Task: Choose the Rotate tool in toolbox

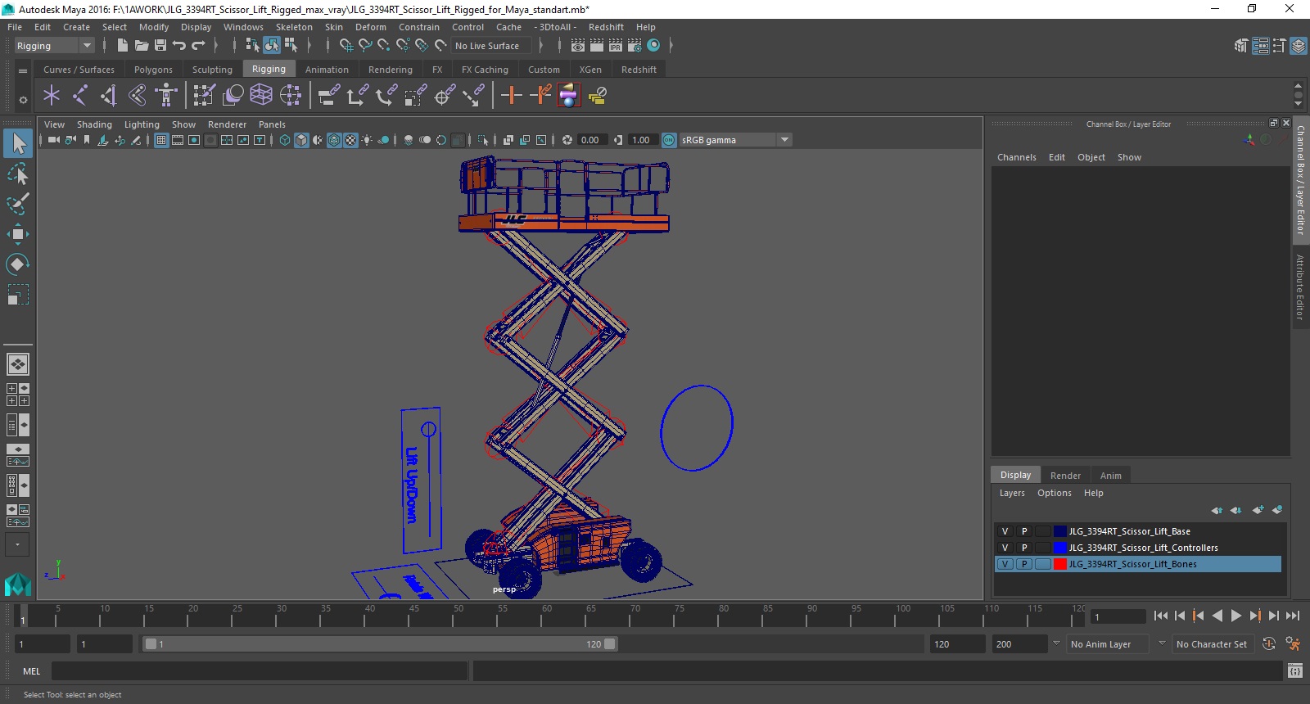Action: click(x=18, y=264)
